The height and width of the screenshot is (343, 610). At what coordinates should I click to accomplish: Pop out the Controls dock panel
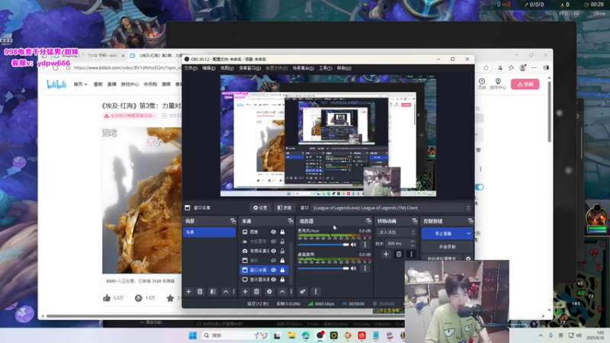tap(470, 221)
